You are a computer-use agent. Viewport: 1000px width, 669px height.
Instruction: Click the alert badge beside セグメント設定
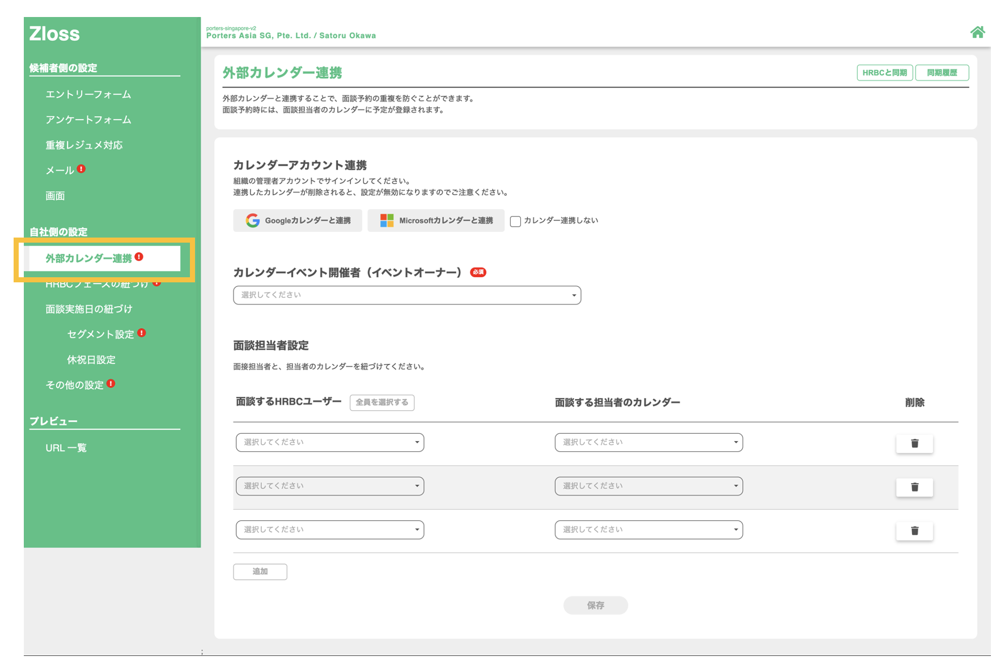point(141,334)
